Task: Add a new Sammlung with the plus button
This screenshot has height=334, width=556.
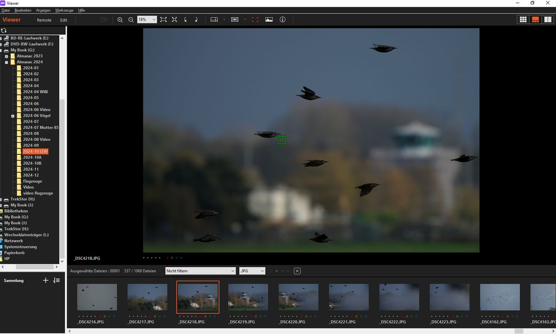Action: pyautogui.click(x=45, y=280)
